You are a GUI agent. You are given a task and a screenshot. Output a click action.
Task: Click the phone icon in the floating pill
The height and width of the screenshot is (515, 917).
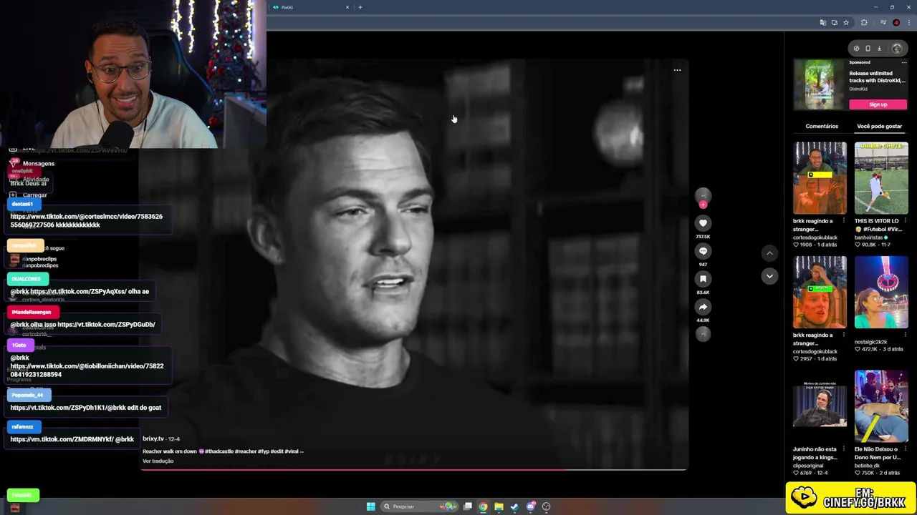point(868,49)
